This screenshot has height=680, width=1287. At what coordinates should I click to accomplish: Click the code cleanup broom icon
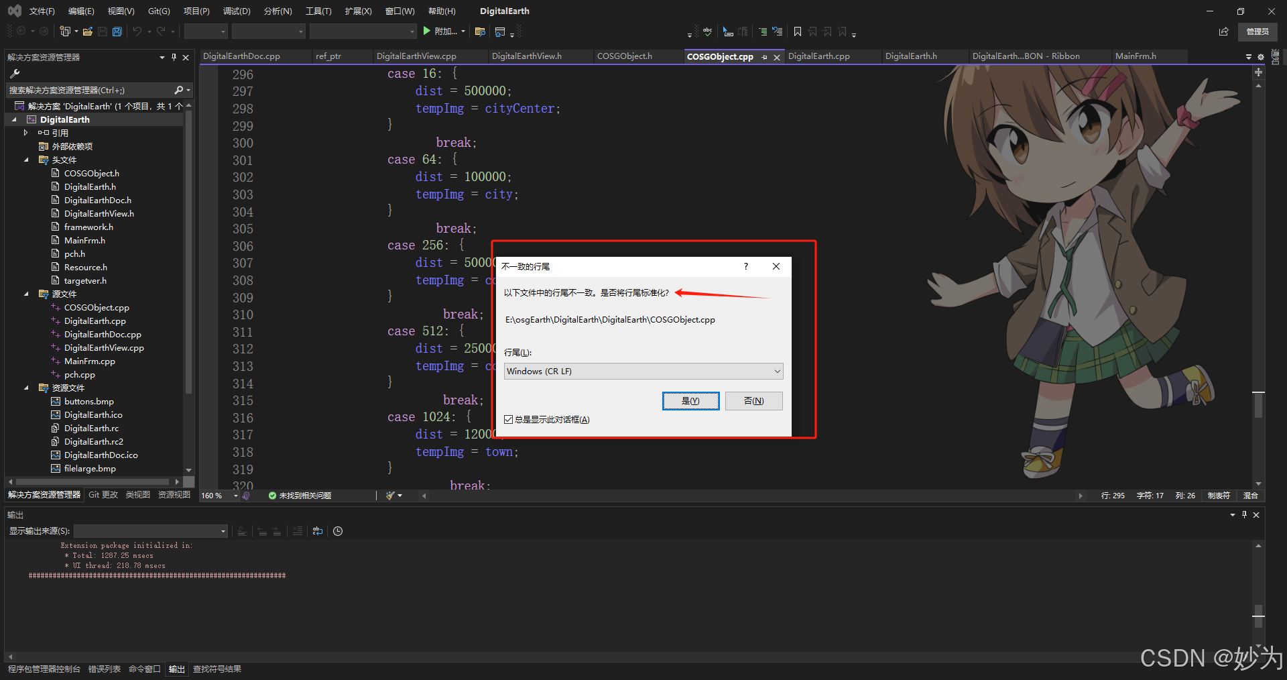click(x=390, y=496)
